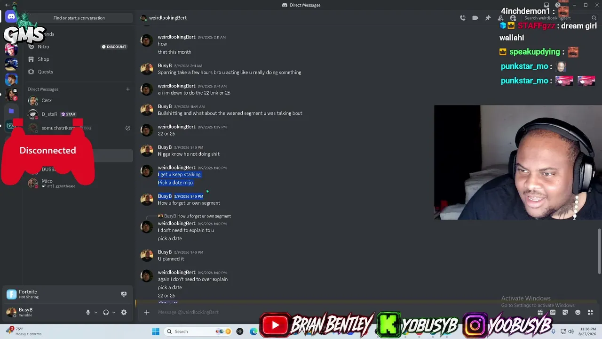Open Find or start a conversation box
Viewport: 602px width, 339px height.
tap(79, 18)
